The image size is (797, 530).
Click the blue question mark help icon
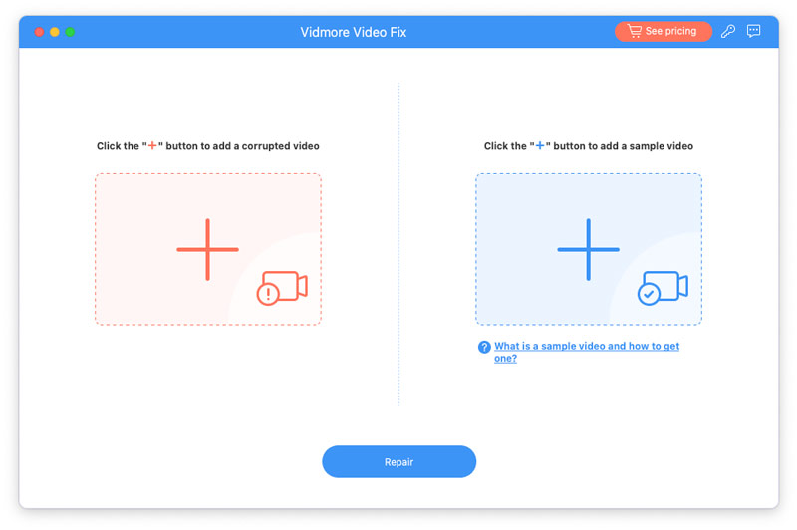(484, 347)
